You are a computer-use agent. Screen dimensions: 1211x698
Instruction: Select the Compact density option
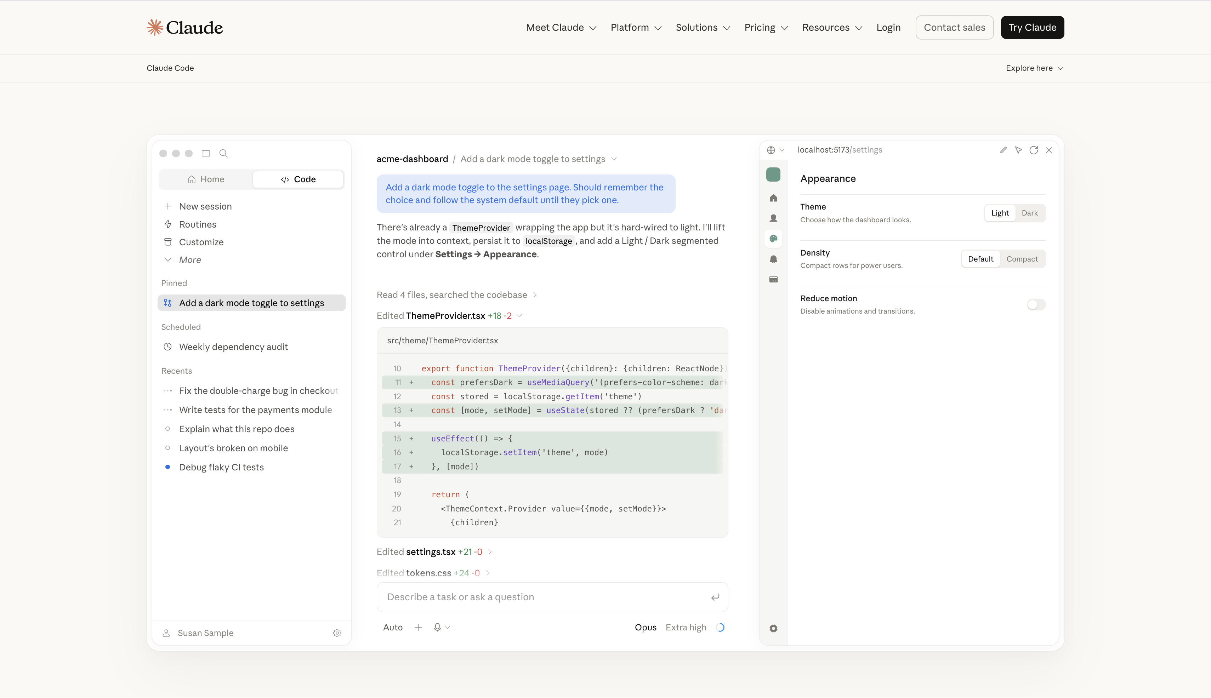[1022, 259]
